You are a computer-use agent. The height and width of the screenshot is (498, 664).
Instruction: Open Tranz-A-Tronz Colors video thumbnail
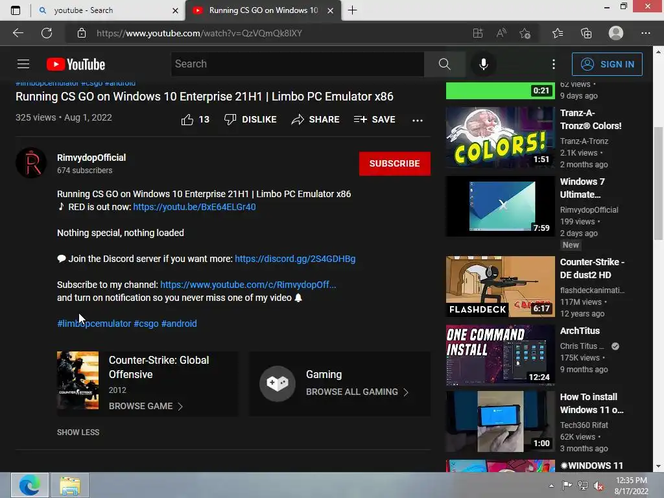tap(500, 137)
